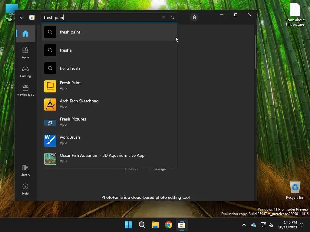Close the Microsoft Store window

[250, 15]
